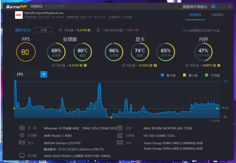
Task: Toggle 'do not show for this game' checkbox
Action: [x=179, y=7]
